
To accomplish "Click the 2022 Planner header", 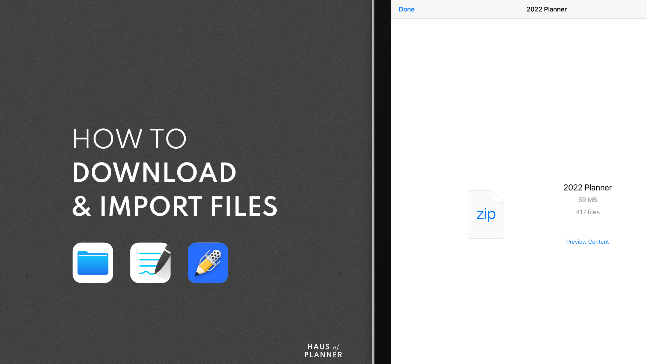I will pos(546,9).
